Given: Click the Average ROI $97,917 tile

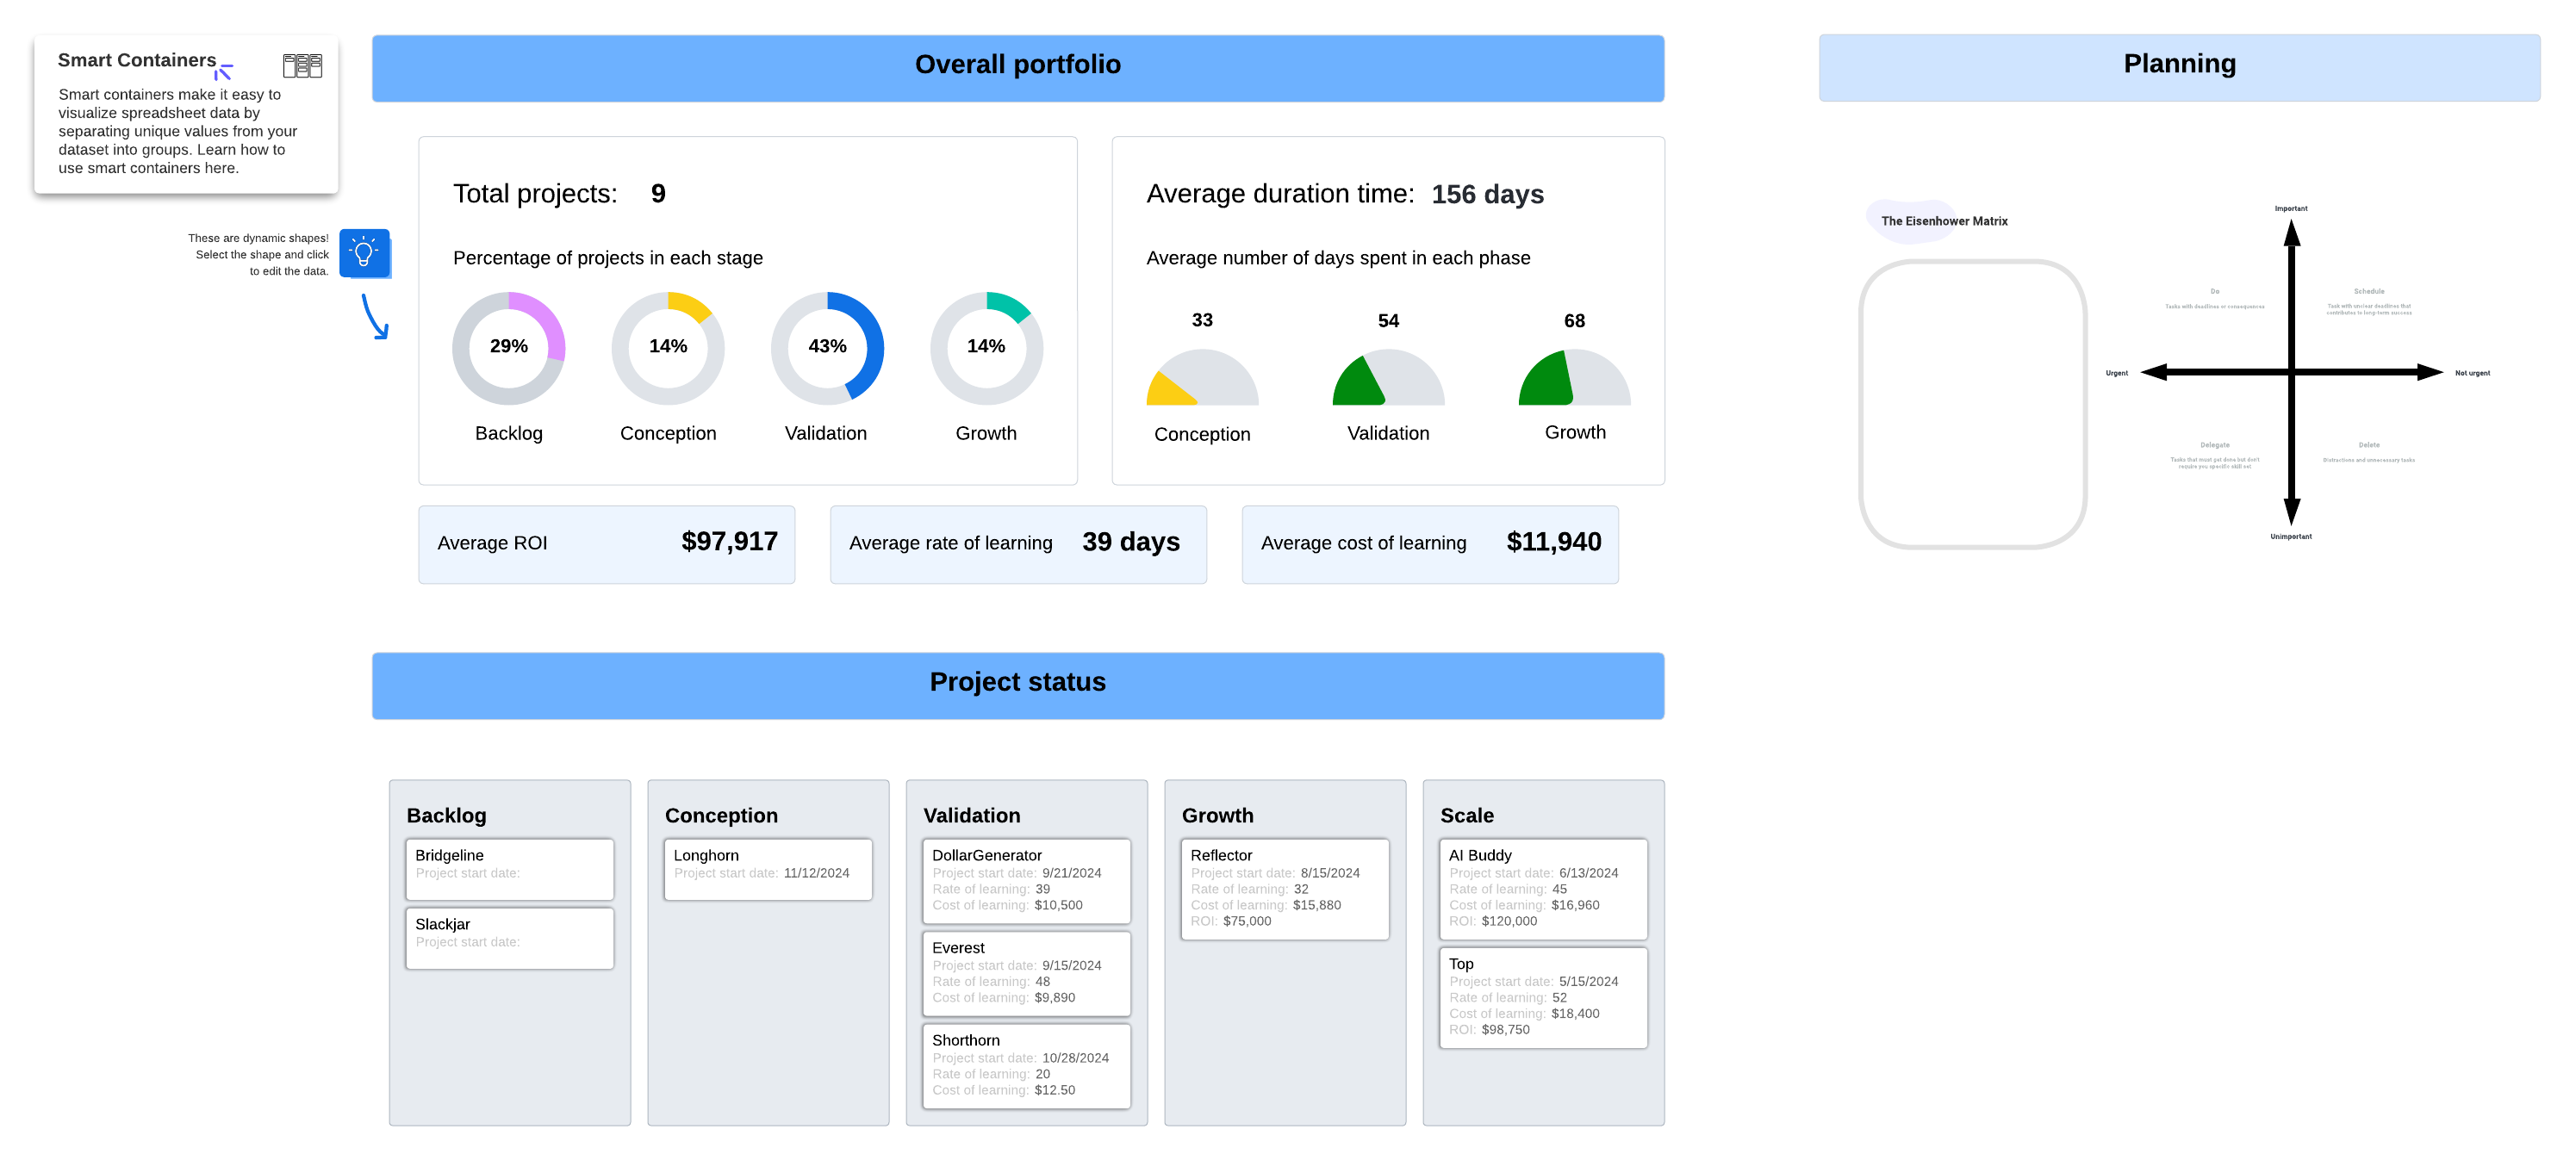Looking at the screenshot, I should (x=606, y=544).
